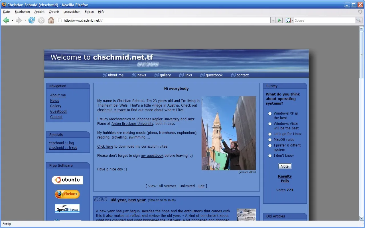The height and width of the screenshot is (228, 365).
Task: Choose 'I prefer a diffent system'
Action: (x=270, y=145)
